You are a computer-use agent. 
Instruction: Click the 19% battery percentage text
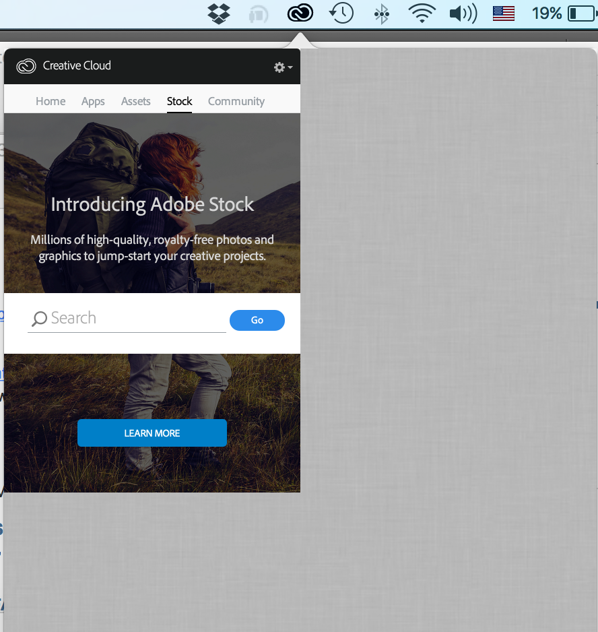pyautogui.click(x=547, y=13)
